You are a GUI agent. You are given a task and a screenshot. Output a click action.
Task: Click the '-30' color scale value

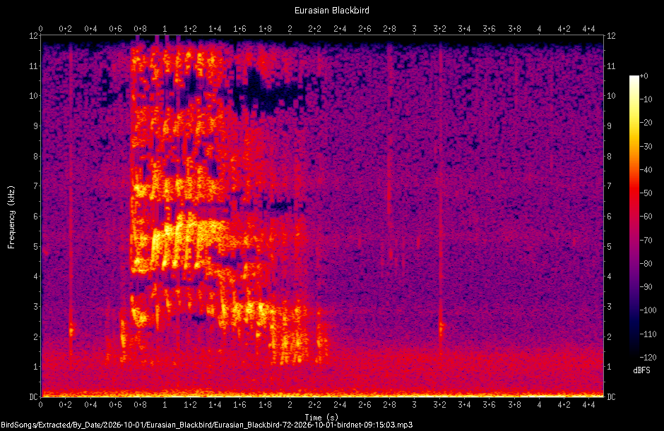tap(646, 146)
